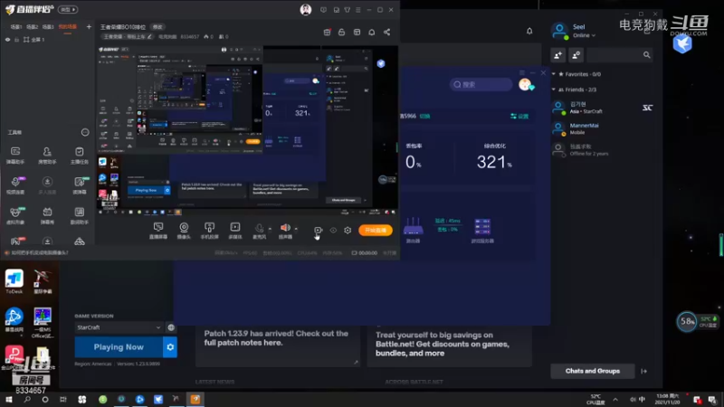Image resolution: width=724 pixels, height=407 pixels.
Task: Click the mode toggle pill near logo
Action: pyautogui.click(x=68, y=9)
